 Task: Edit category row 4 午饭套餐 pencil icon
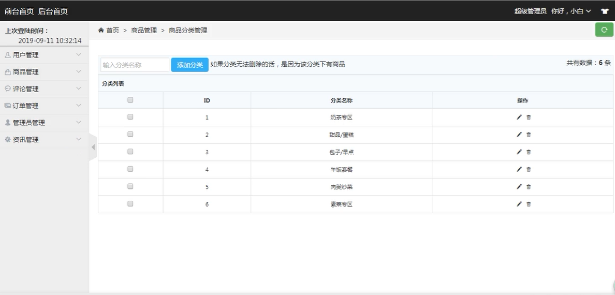[519, 169]
